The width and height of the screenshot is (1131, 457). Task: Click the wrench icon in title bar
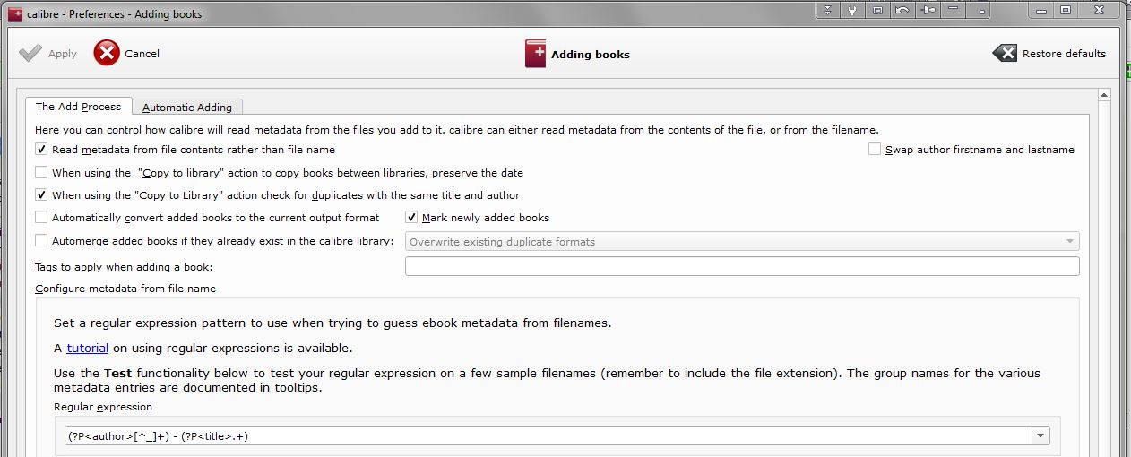point(852,11)
